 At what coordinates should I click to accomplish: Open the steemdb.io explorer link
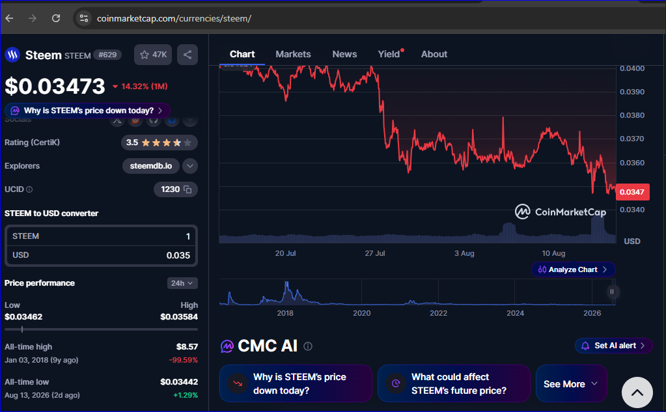click(151, 166)
